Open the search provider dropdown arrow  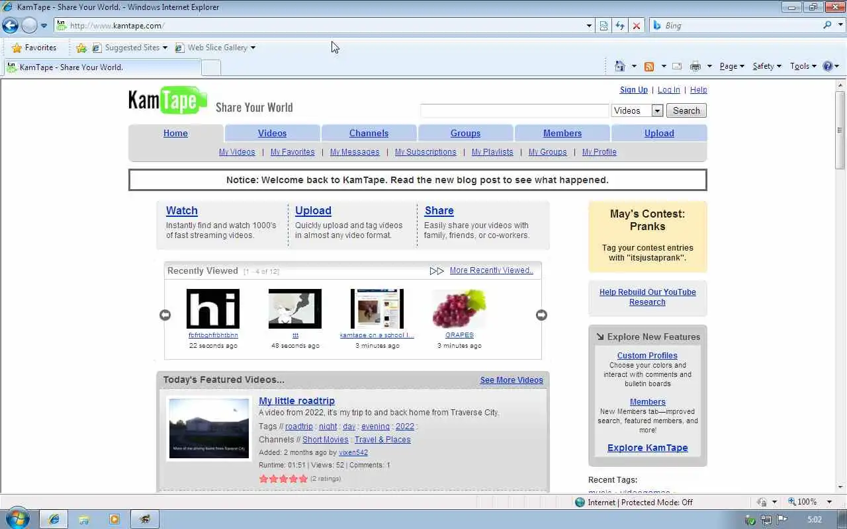[x=839, y=25]
